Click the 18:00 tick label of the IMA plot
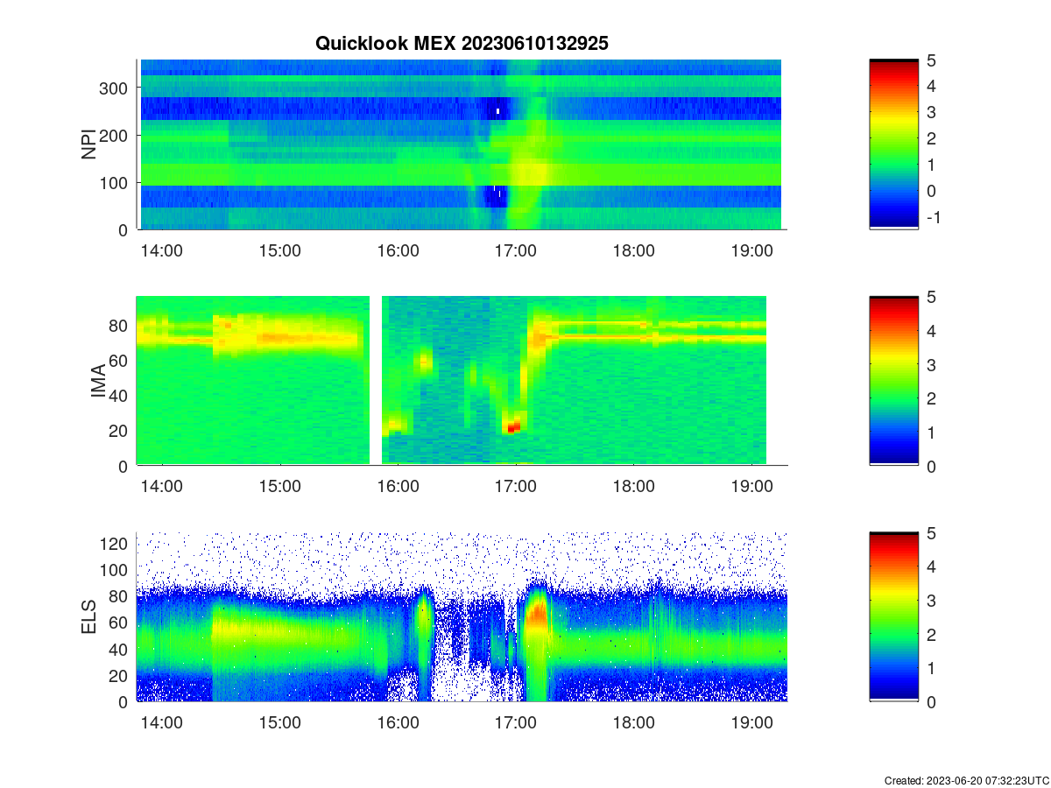 click(634, 487)
